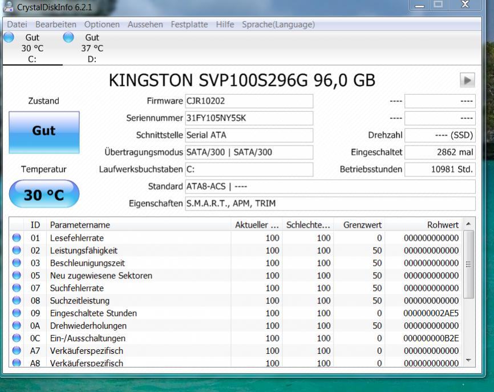Open the Aussehen menu

[145, 25]
